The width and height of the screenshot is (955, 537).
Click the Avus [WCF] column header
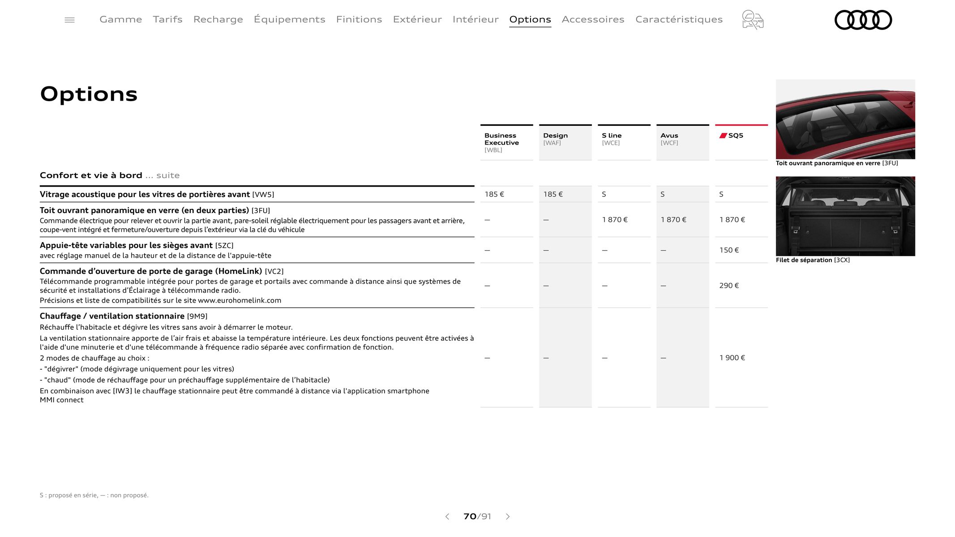click(x=682, y=142)
